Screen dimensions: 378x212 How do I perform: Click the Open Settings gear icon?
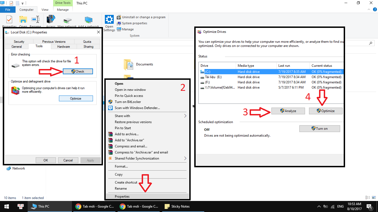[x=109, y=20]
